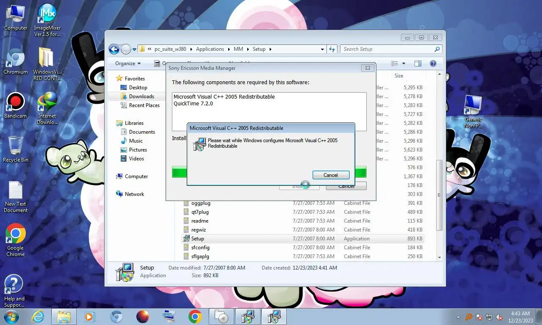Image resolution: width=542 pixels, height=325 pixels.
Task: Open the view options dropdown arrow
Action: click(404, 63)
